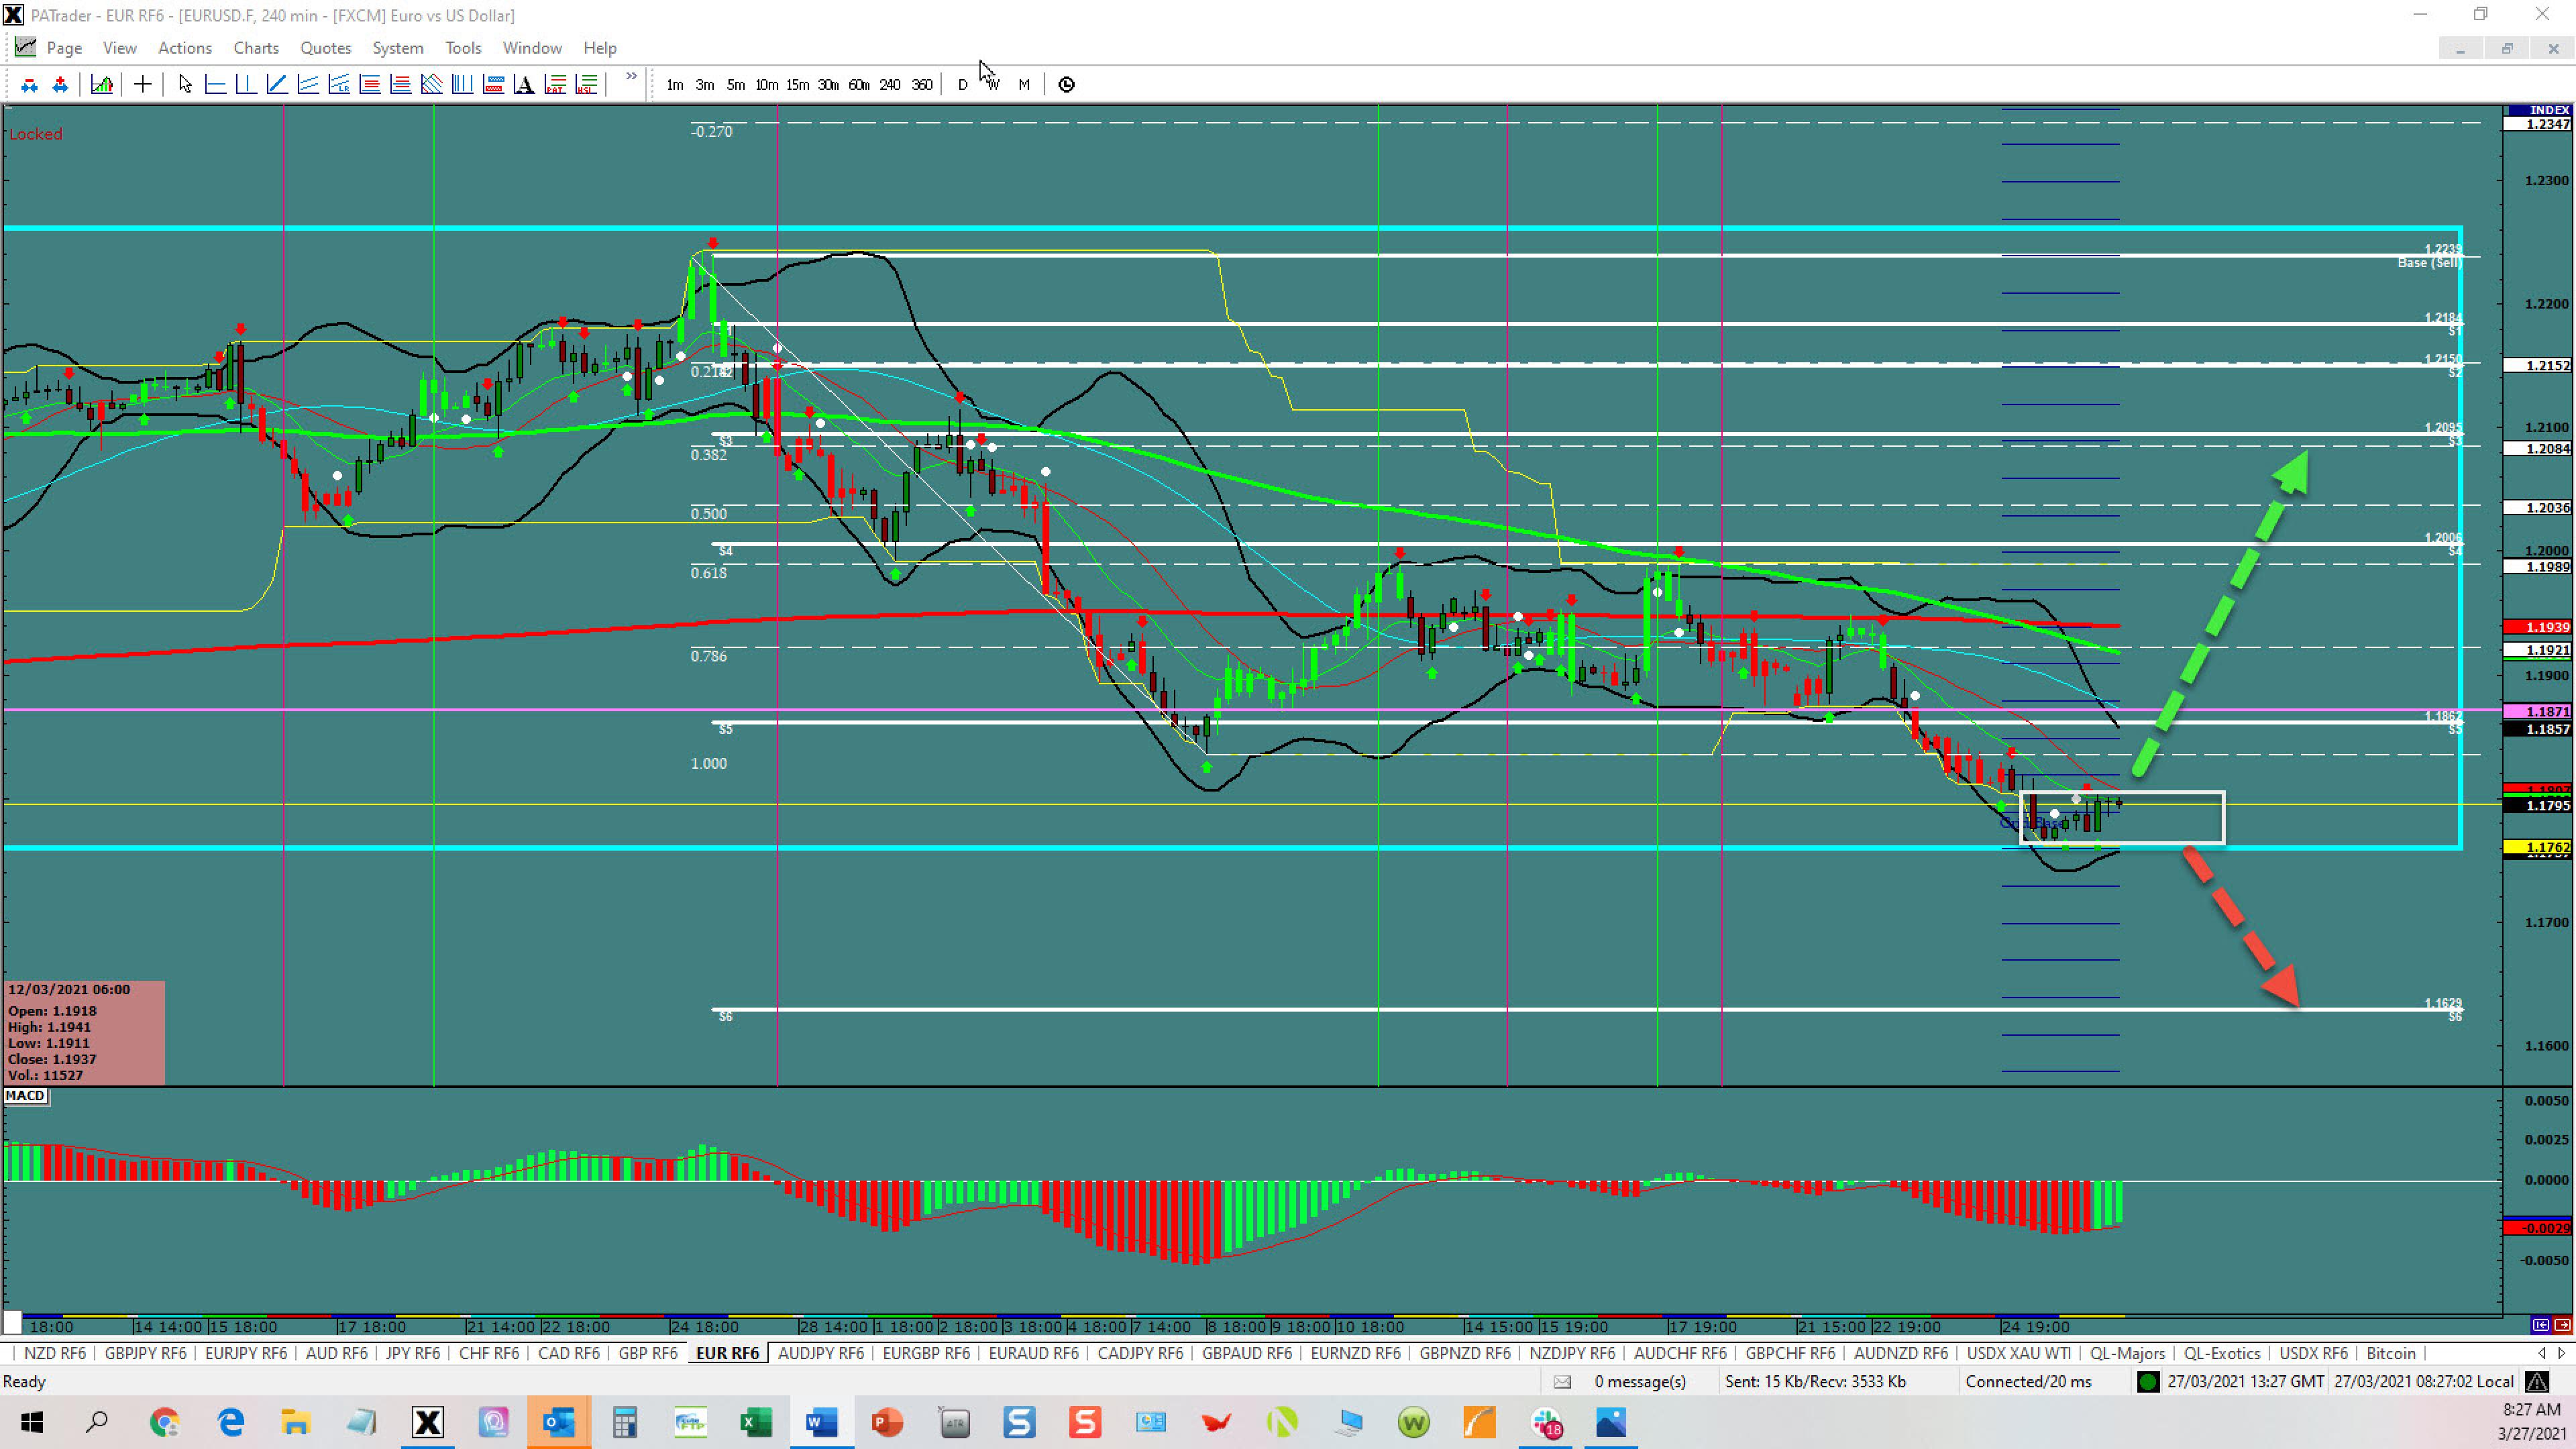
Task: Click the Locked chart status label
Action: click(x=36, y=134)
